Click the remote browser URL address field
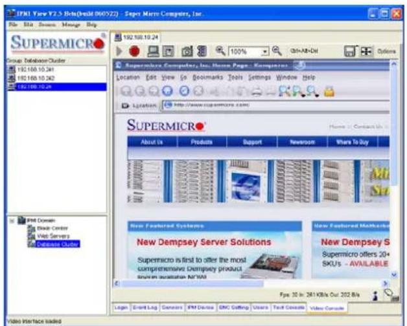 (275, 105)
